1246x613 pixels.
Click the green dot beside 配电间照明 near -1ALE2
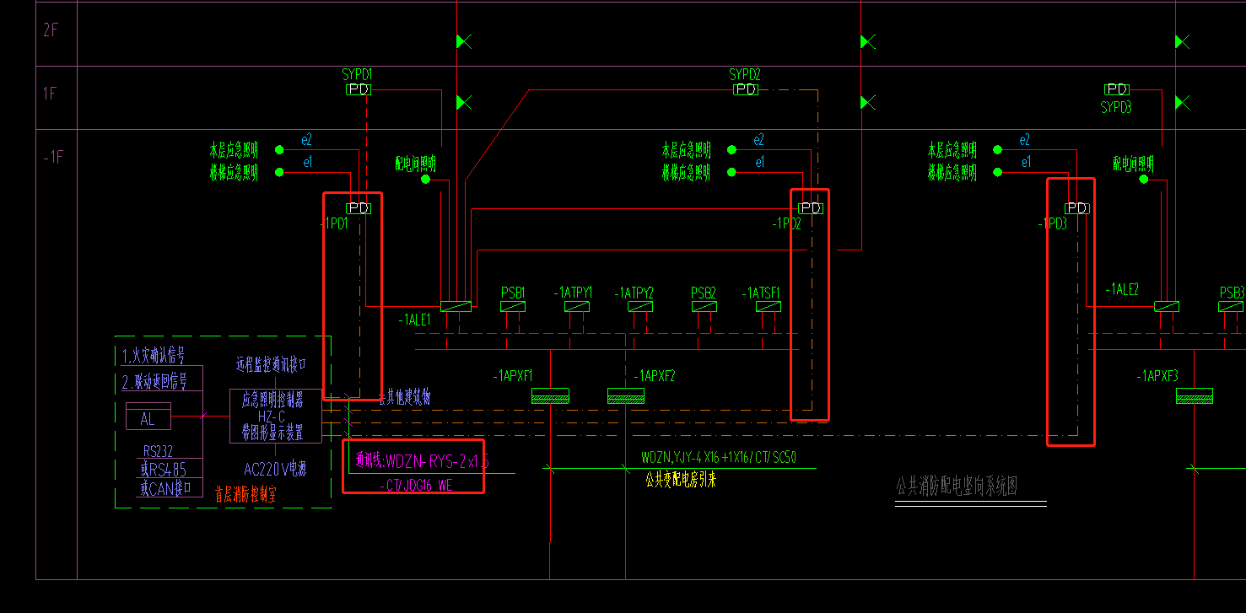(1144, 180)
